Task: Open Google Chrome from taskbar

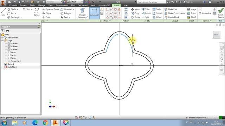Action: tap(45, 123)
